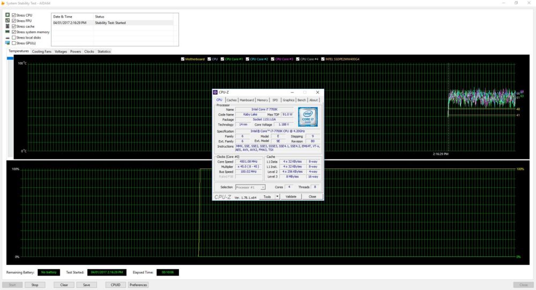This screenshot has width=536, height=290.
Task: Click the Stop button
Action: 35,285
